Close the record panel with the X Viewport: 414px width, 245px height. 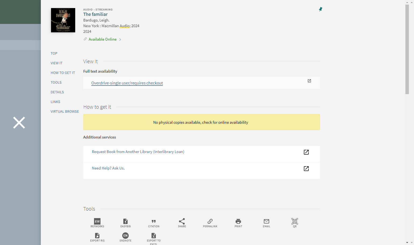point(19,123)
